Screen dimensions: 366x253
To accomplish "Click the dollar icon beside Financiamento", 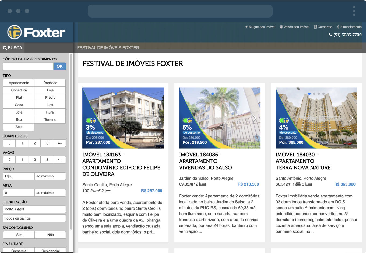I will tap(339, 27).
